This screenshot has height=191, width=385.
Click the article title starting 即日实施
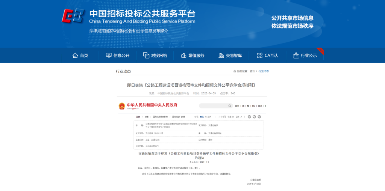[x=192, y=85]
